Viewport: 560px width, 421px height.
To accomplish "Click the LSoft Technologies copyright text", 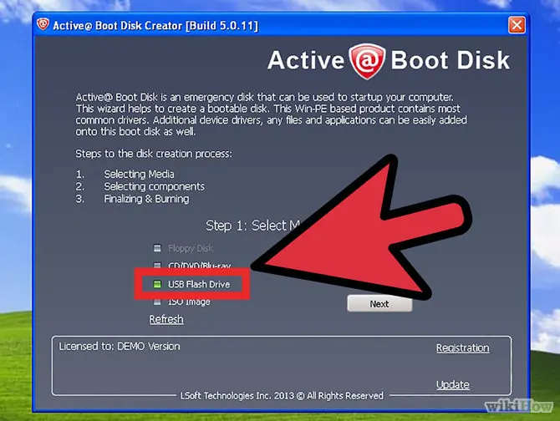I will [x=282, y=396].
